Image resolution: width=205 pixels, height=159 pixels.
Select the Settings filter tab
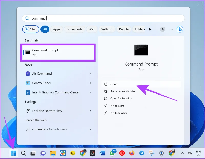coord(107,29)
